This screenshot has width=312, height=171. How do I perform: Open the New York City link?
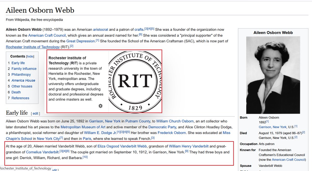pos(48,139)
